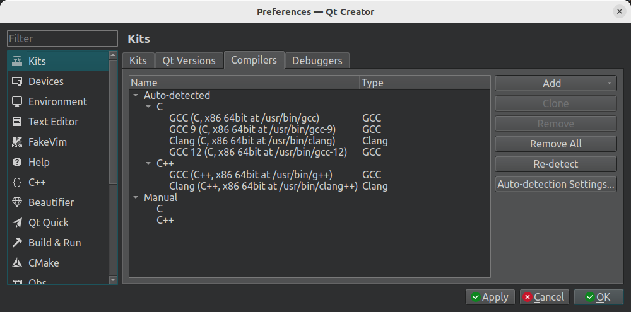Select GCC C++ compiler at /usr/bin/g++
This screenshot has width=631, height=312.
(251, 175)
